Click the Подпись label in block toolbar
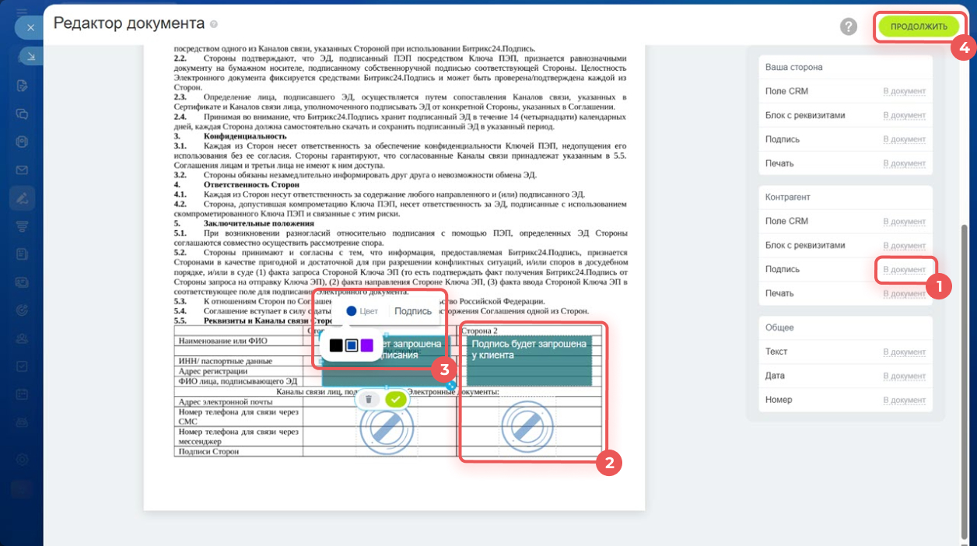Screen dimensions: 977x546 [412, 311]
